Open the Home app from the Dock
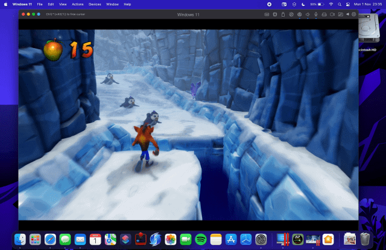 [x=328, y=239]
